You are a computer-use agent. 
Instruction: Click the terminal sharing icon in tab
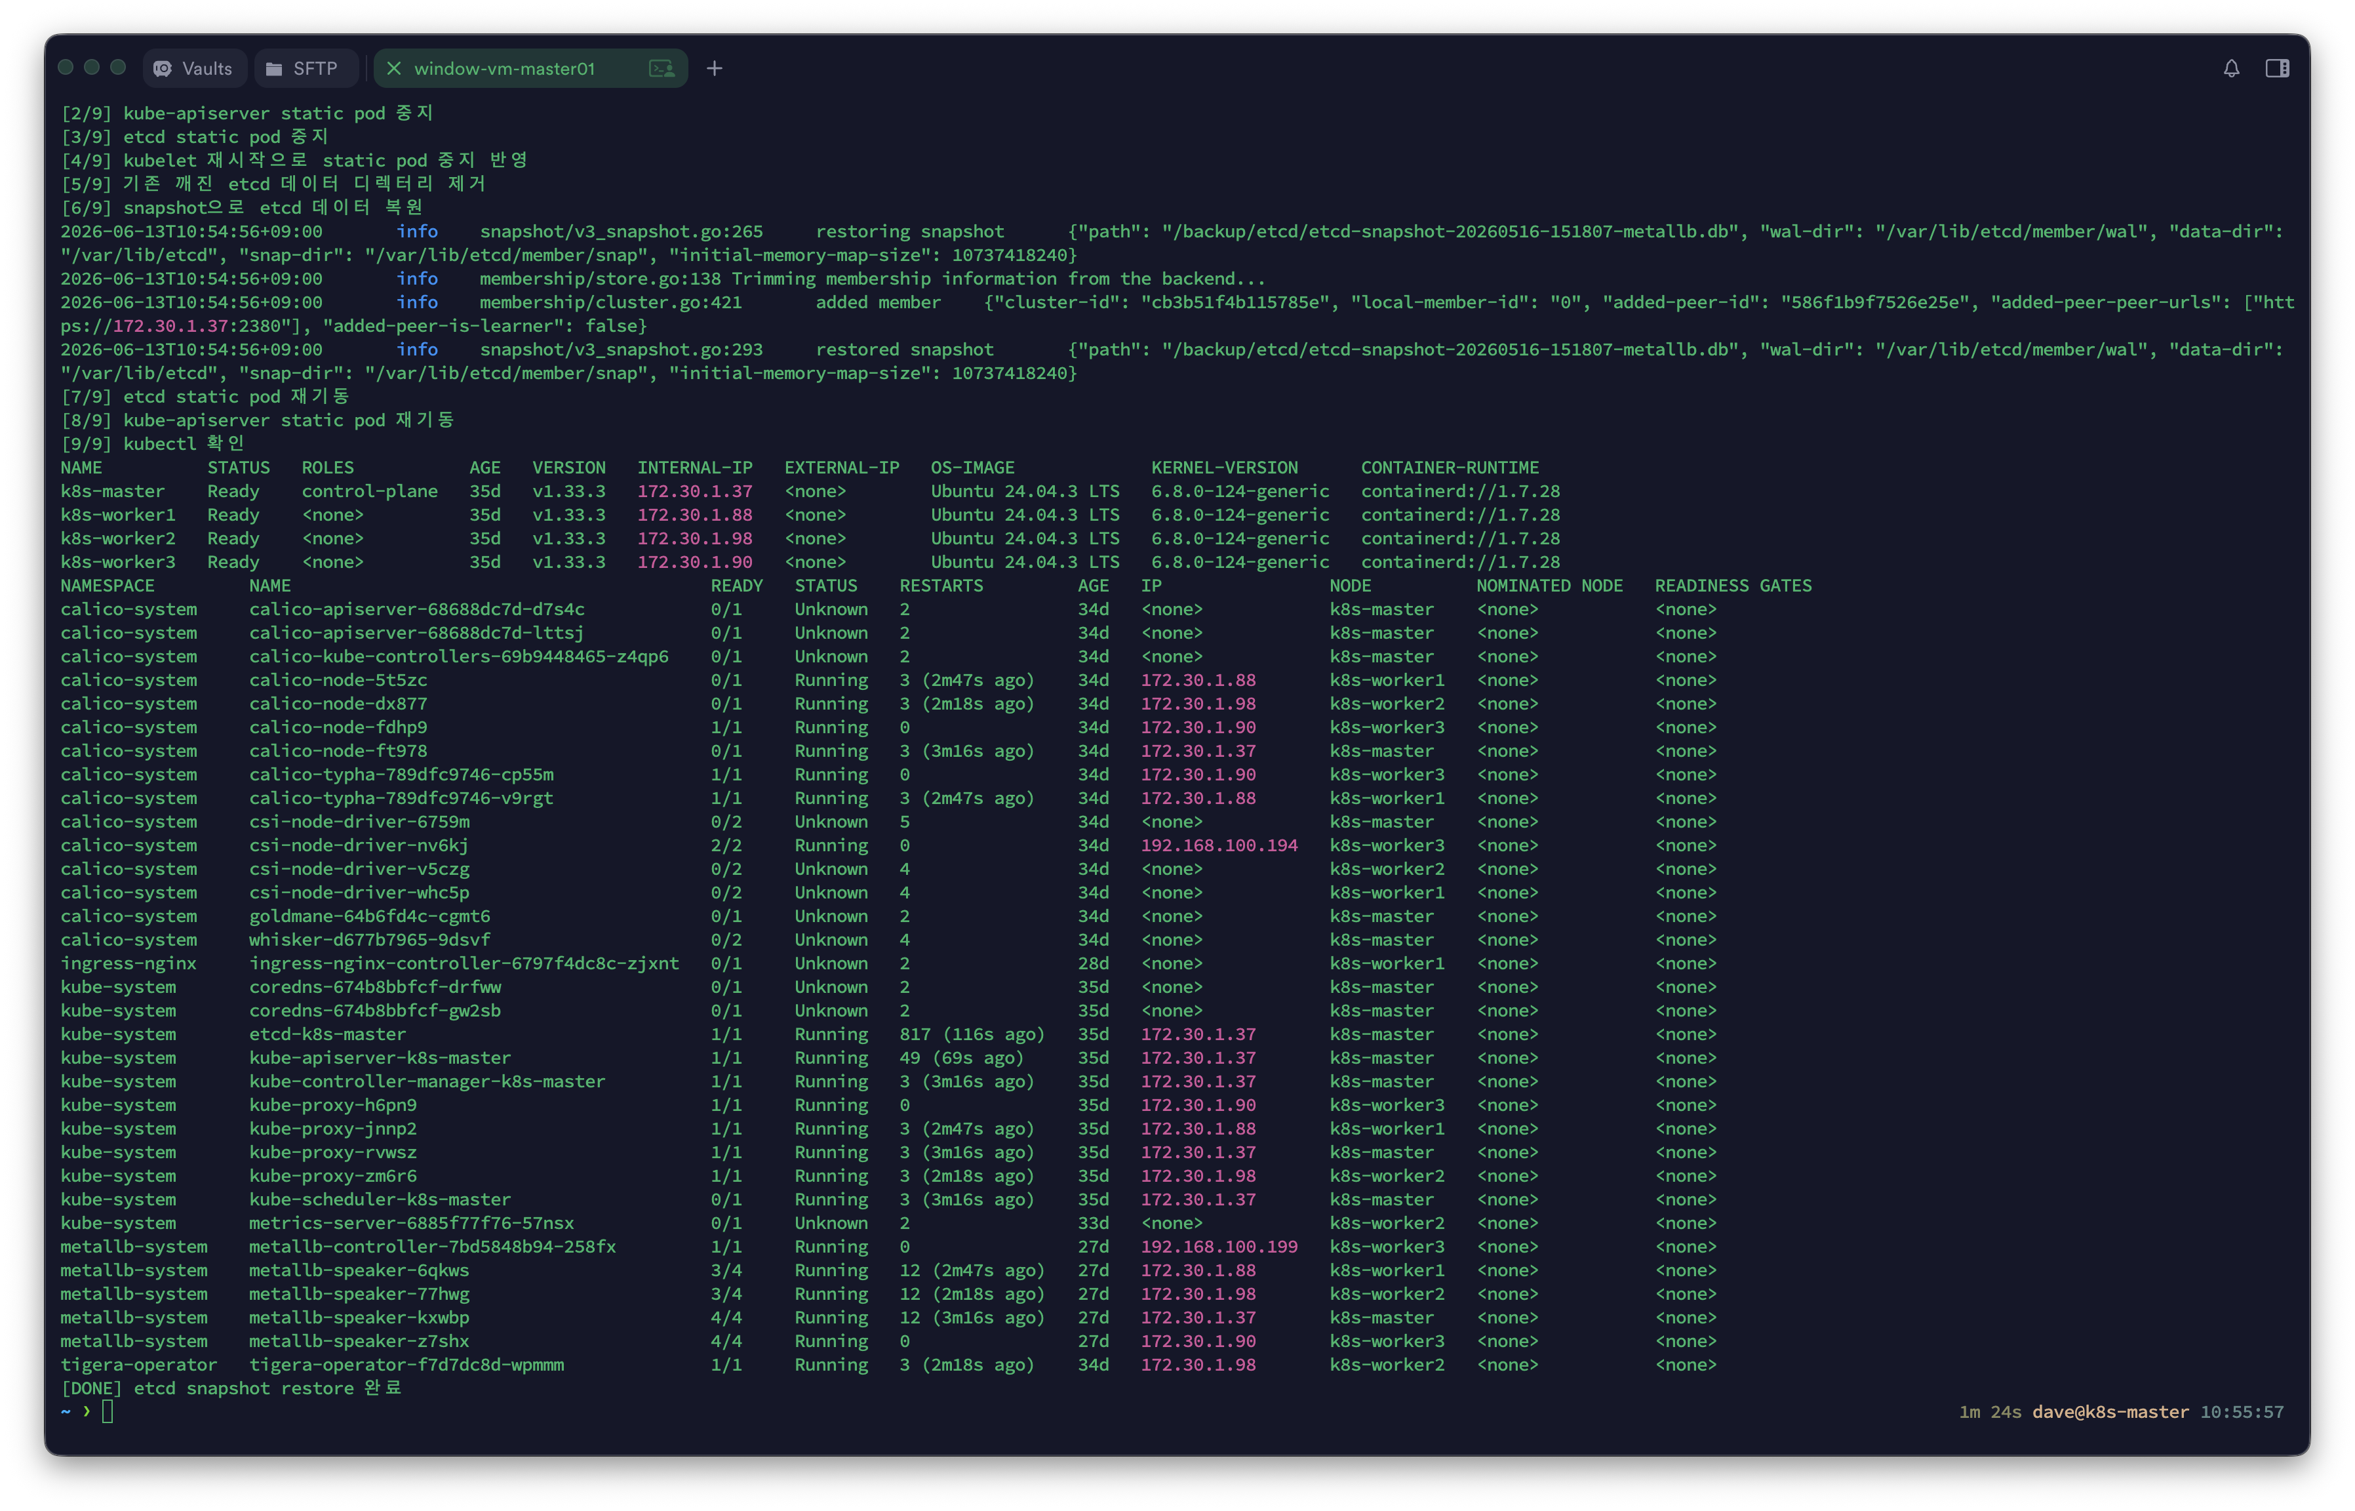point(662,69)
